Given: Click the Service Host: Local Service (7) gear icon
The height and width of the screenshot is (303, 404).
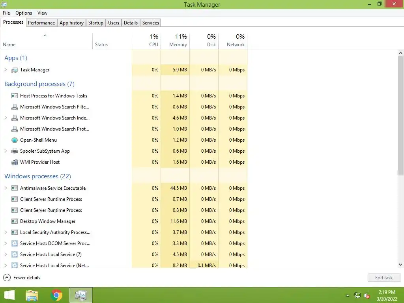Looking at the screenshot, I should (x=15, y=254).
